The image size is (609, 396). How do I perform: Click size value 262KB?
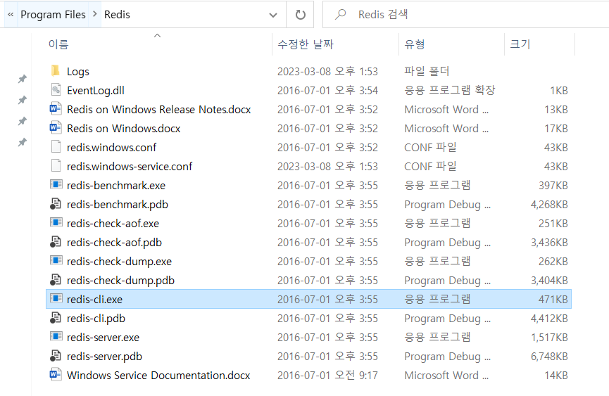pos(553,262)
